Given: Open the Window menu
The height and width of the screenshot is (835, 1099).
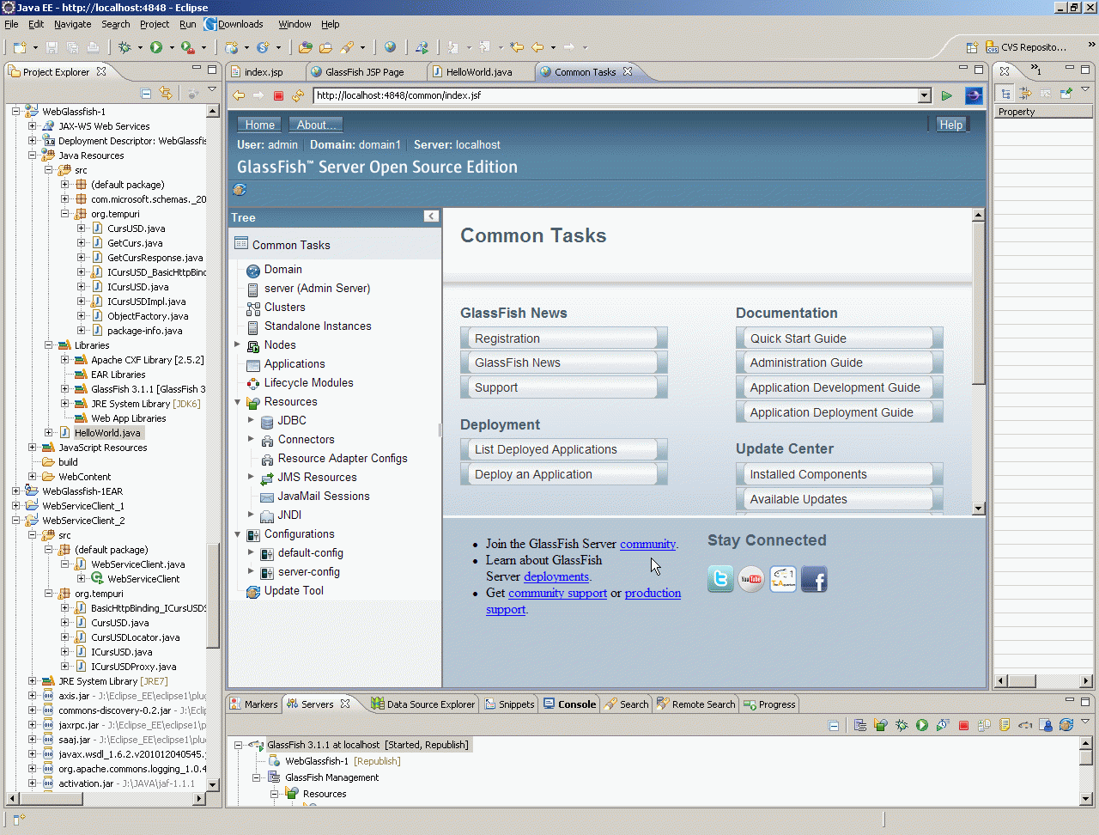Looking at the screenshot, I should 294,24.
